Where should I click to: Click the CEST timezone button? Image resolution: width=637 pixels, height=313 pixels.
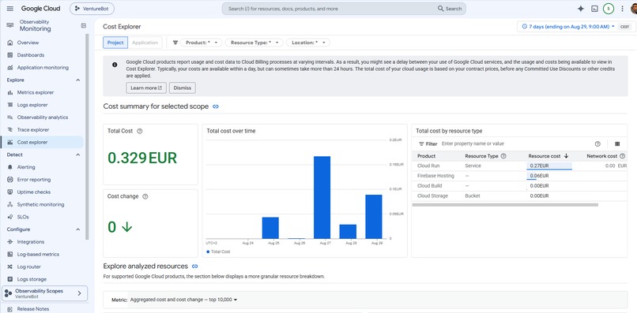(x=625, y=27)
